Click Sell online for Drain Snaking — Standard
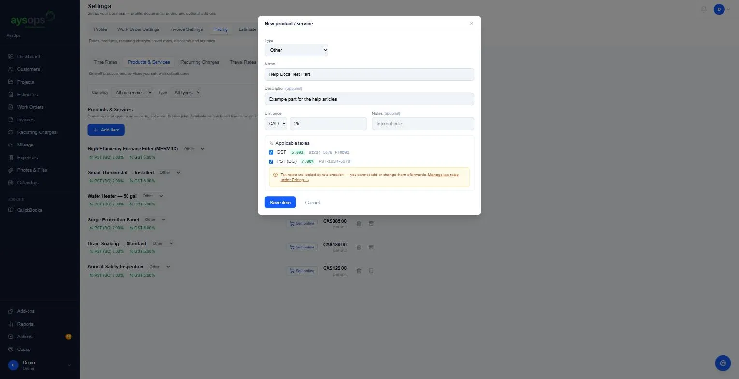The width and height of the screenshot is (739, 379). click(302, 247)
